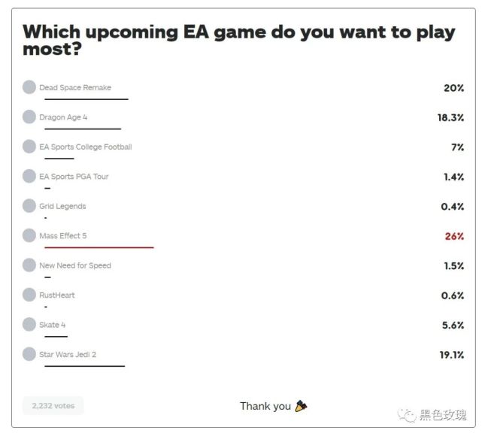
Task: Click the Dead Space Remake result bar
Action: coord(86,98)
